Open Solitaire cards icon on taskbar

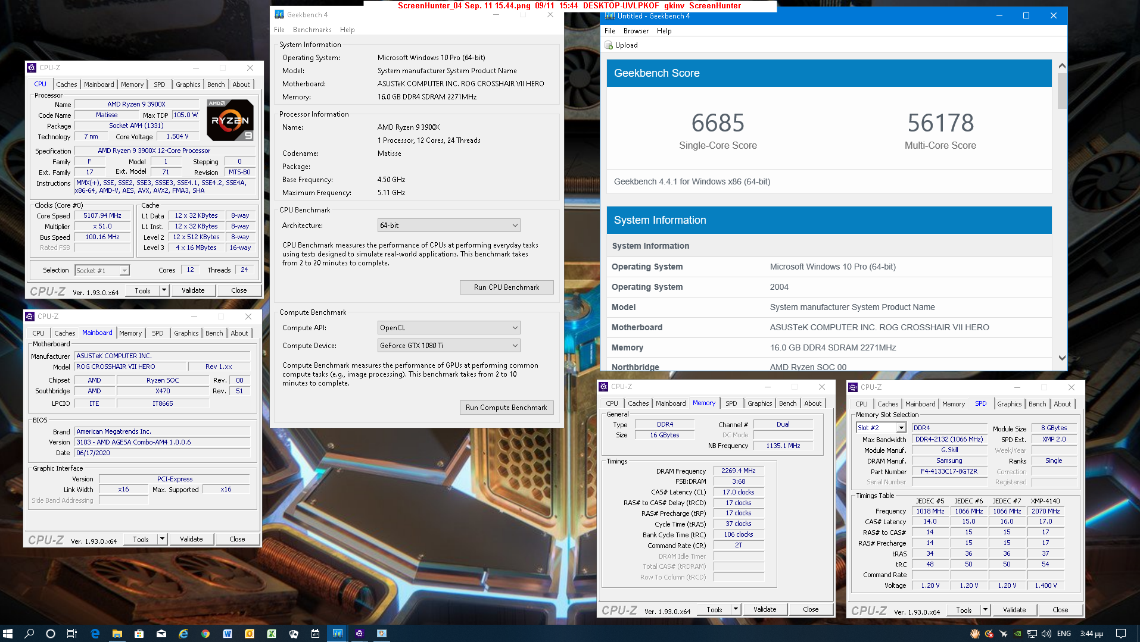293,634
